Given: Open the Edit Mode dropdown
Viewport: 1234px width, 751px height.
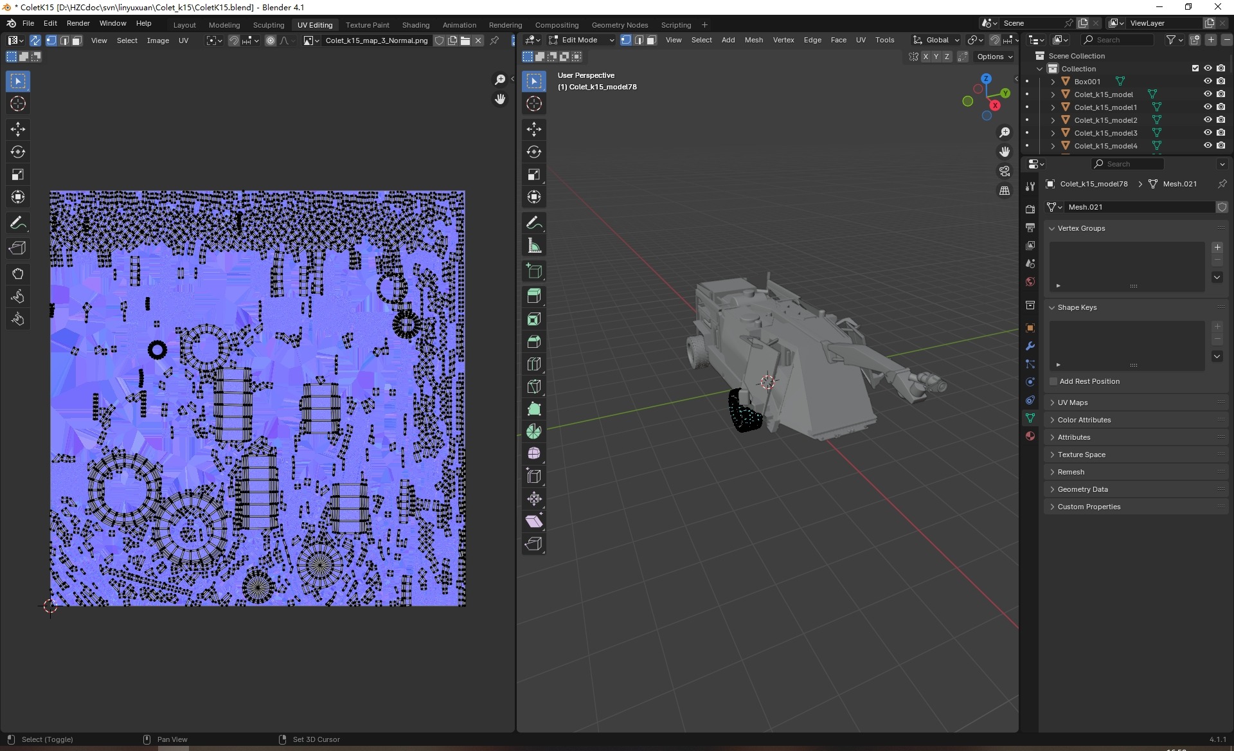Looking at the screenshot, I should click(x=582, y=40).
